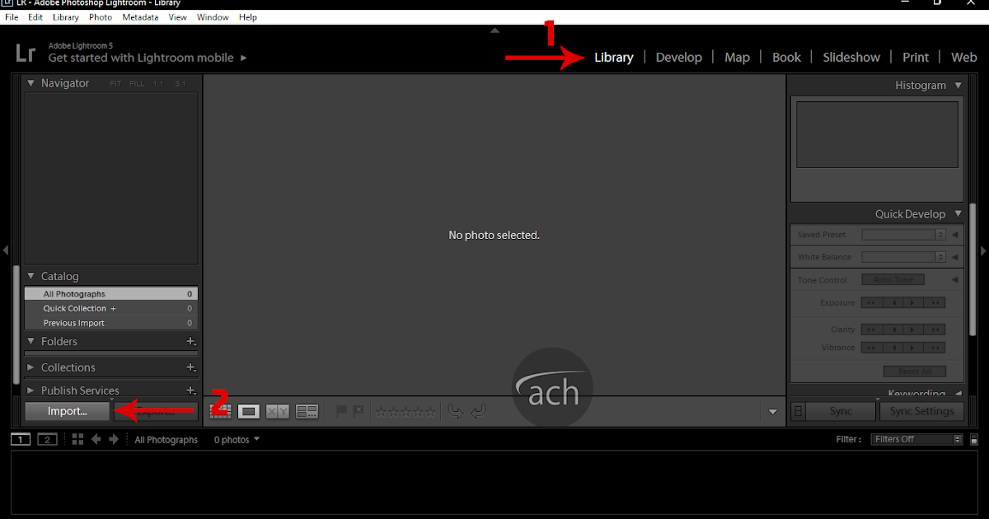Click the Lr logo identity plate
The height and width of the screenshot is (519, 989).
point(26,54)
